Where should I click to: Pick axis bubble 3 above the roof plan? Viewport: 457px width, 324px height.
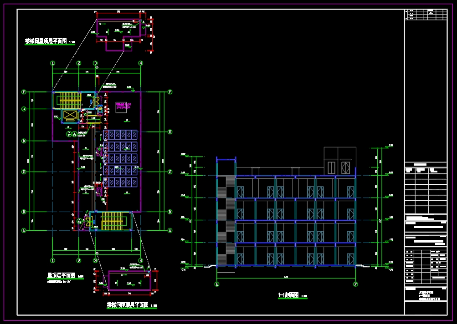(x=95, y=63)
